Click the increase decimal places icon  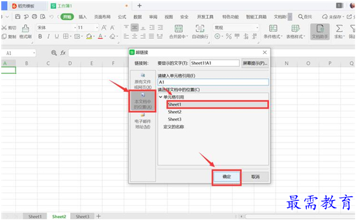click(246, 36)
